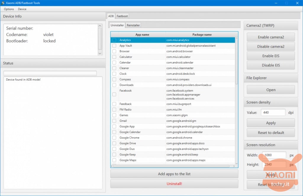The image size is (303, 196).
Task: Select the Calendar app checkbox
Action: (114, 62)
